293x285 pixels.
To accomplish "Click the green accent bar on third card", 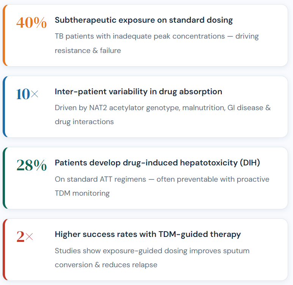I will 4,178.
